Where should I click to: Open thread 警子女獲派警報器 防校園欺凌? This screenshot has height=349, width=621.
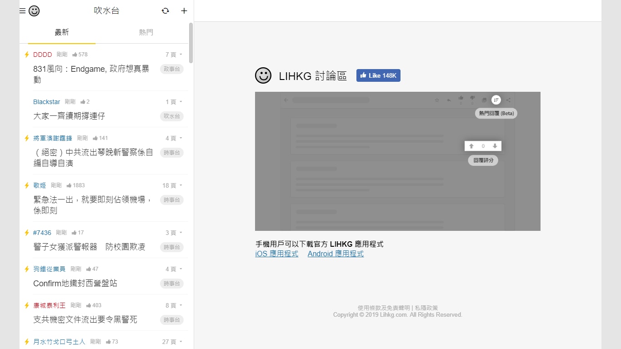coord(90,247)
